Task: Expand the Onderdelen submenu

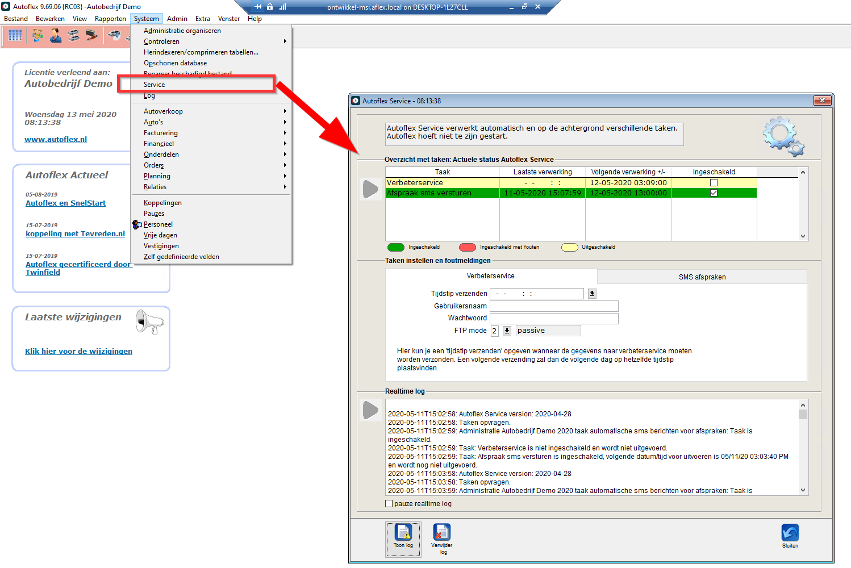Action: (x=212, y=154)
